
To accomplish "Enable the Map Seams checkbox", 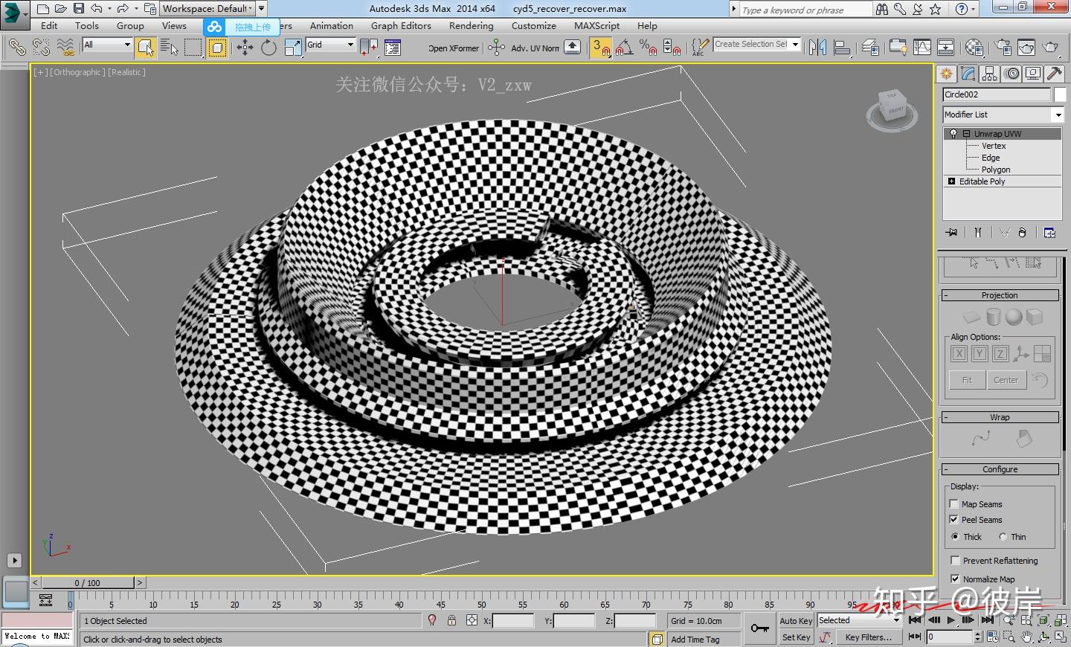I will 954,504.
